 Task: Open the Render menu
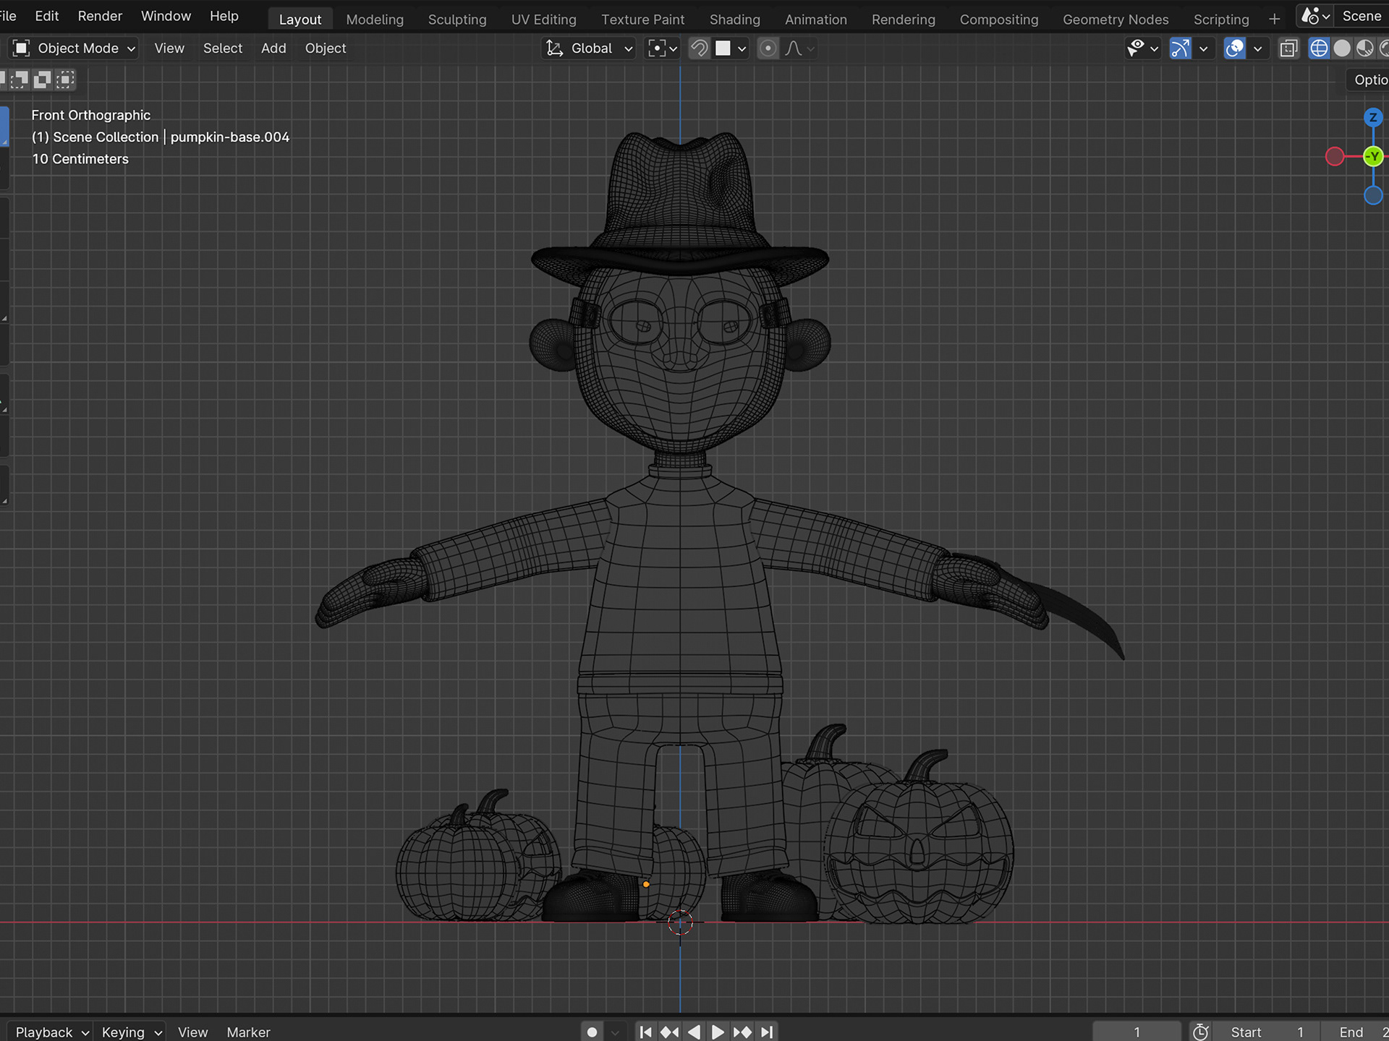(100, 16)
